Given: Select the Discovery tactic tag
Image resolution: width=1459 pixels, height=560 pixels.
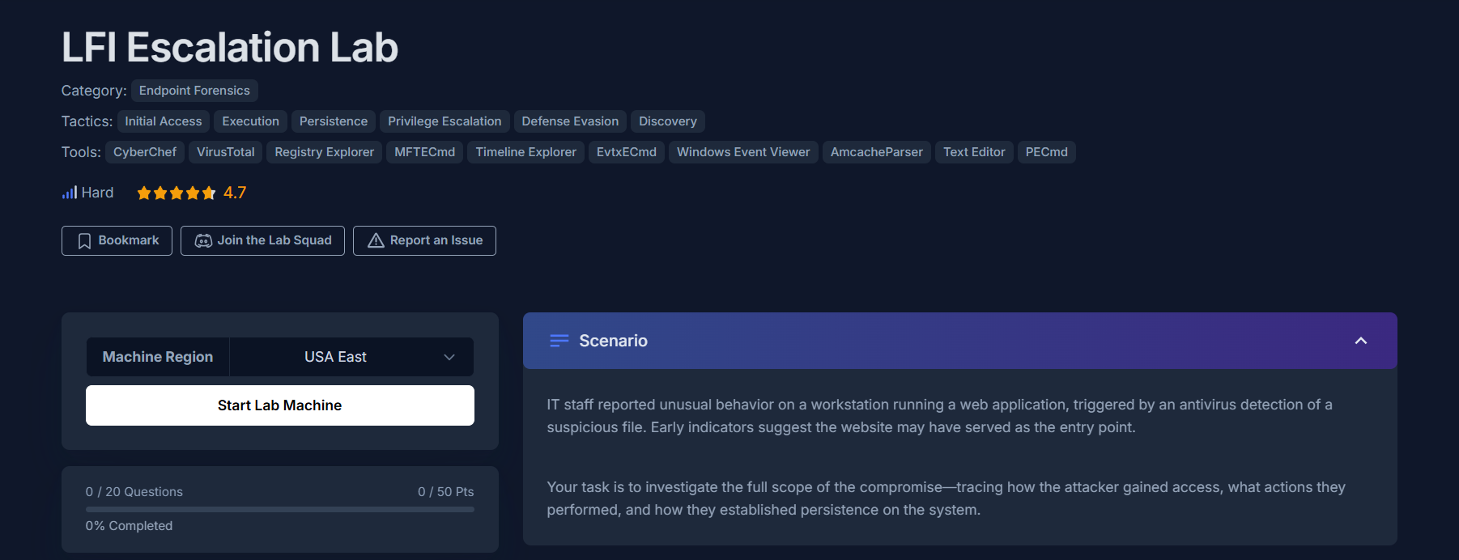Looking at the screenshot, I should [668, 121].
